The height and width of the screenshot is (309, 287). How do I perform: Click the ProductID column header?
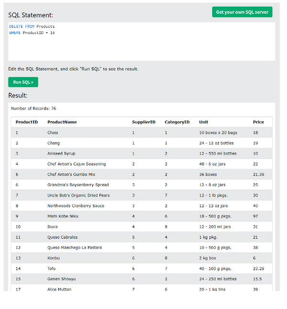point(27,122)
